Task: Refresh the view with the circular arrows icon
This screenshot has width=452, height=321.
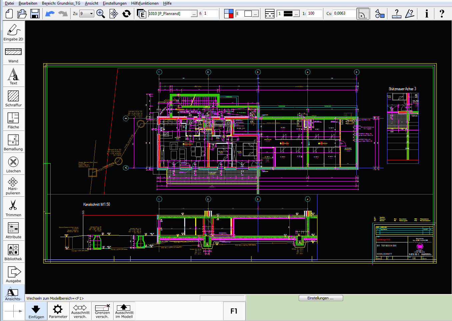Action: [127, 14]
